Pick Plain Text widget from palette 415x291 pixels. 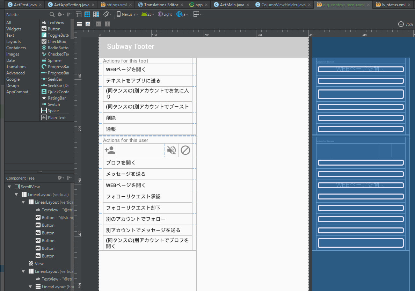[x=55, y=118]
